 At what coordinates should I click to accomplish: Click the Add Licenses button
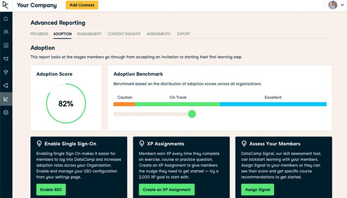coord(82,5)
